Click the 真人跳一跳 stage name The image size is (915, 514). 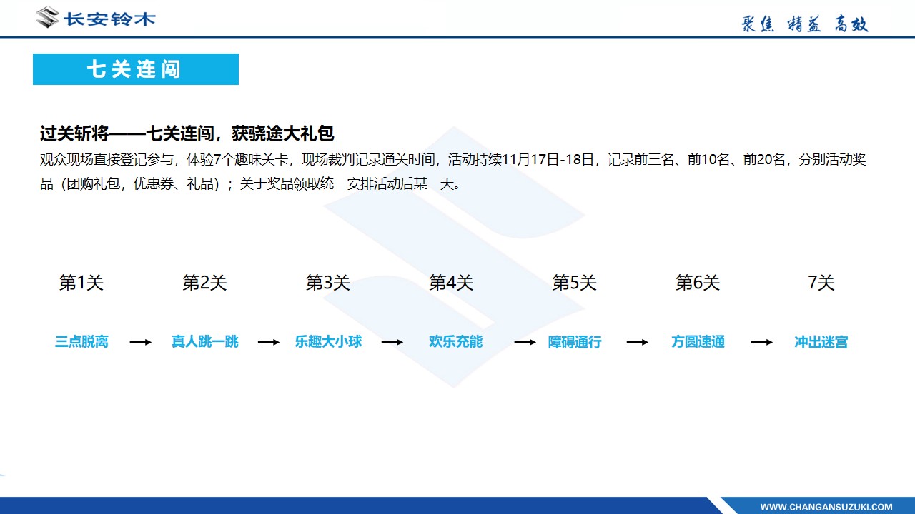pyautogui.click(x=204, y=342)
